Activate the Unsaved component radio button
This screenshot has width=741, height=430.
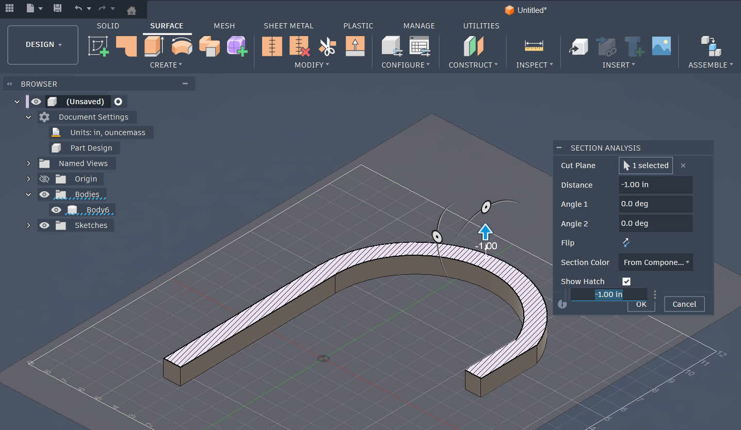pyautogui.click(x=118, y=102)
